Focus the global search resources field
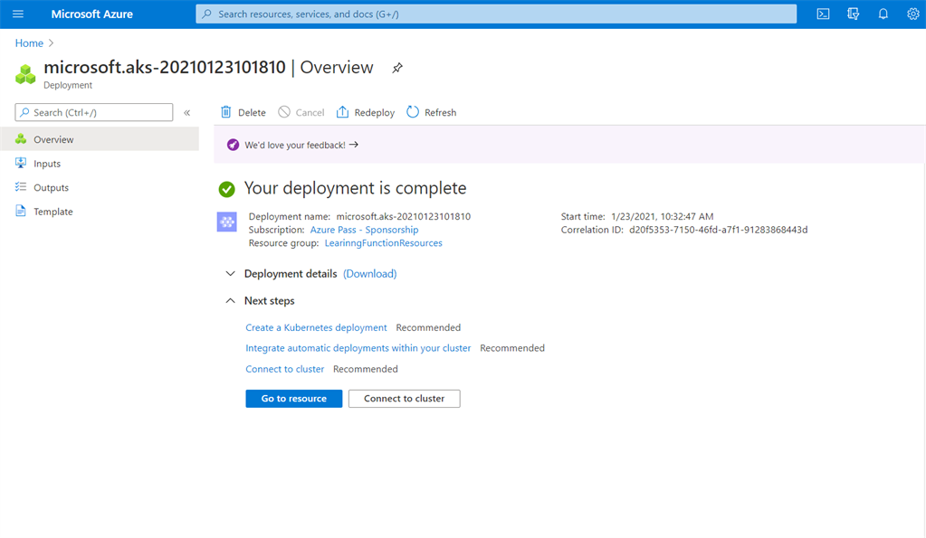The image size is (926, 538). pos(496,14)
